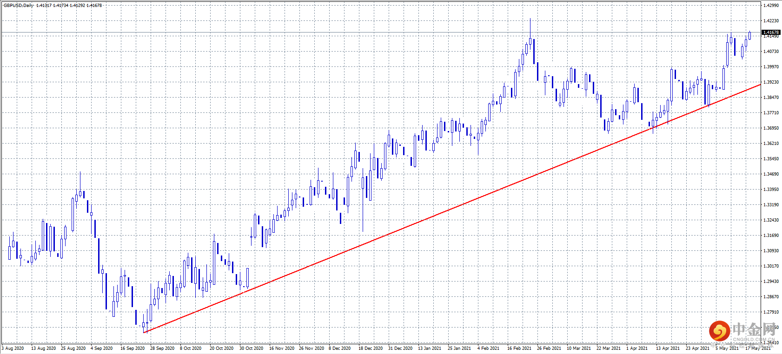The width and height of the screenshot is (782, 354).
Task: Click the 28 Sep 2020 date label
Action: [162, 348]
